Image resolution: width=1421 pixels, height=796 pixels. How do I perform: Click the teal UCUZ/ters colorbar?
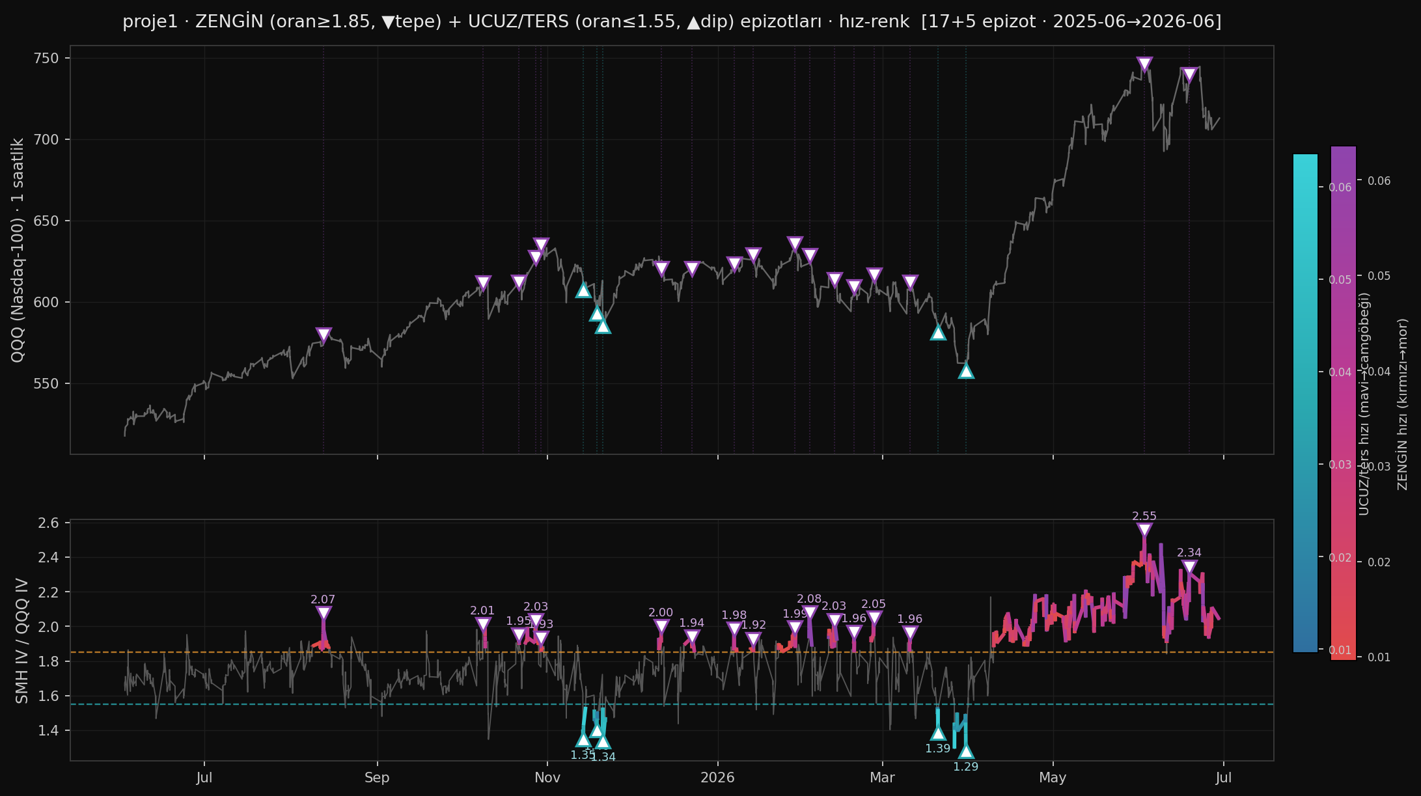pos(1305,403)
